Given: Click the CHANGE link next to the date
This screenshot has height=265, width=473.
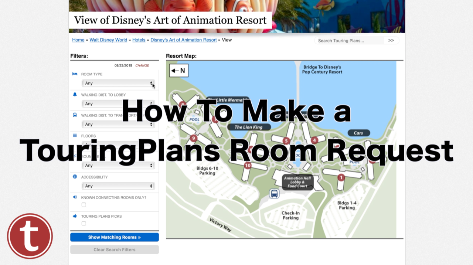Looking at the screenshot, I should pos(142,65).
